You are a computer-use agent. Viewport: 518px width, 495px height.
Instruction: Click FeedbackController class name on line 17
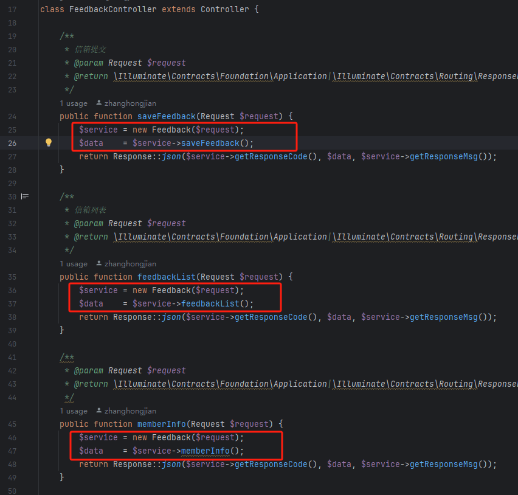click(110, 9)
